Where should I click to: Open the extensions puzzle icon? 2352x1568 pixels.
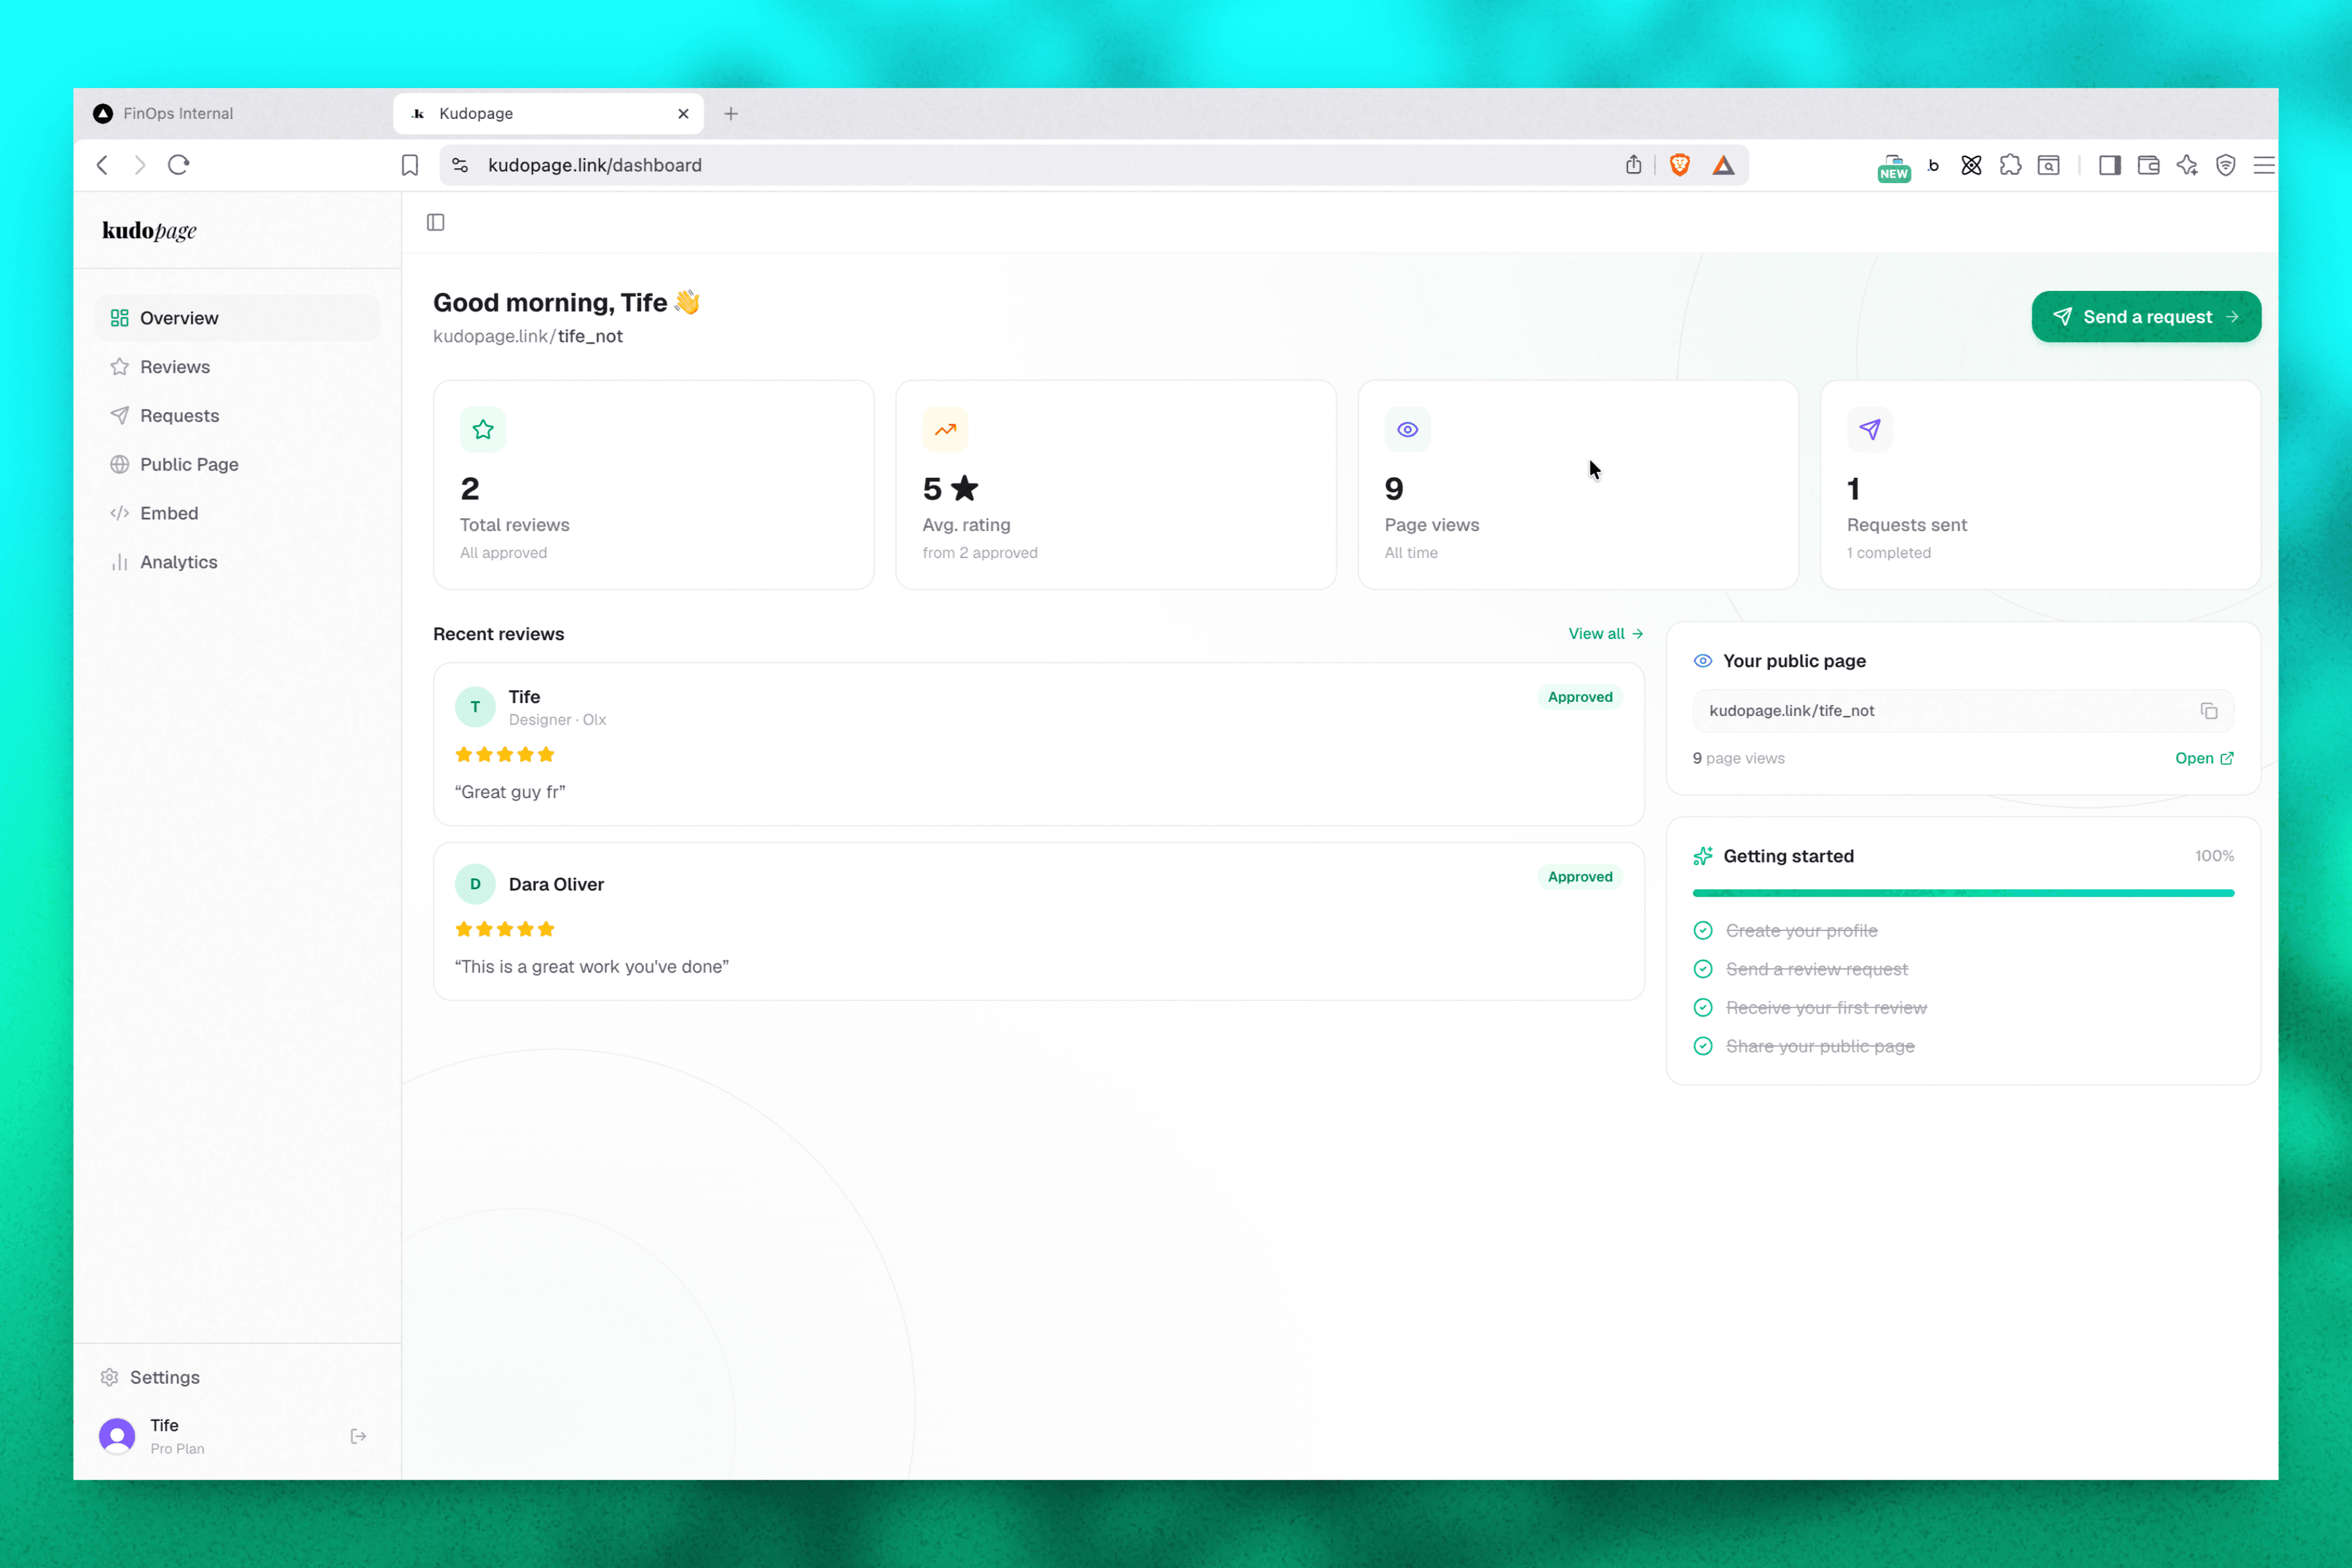2010,165
